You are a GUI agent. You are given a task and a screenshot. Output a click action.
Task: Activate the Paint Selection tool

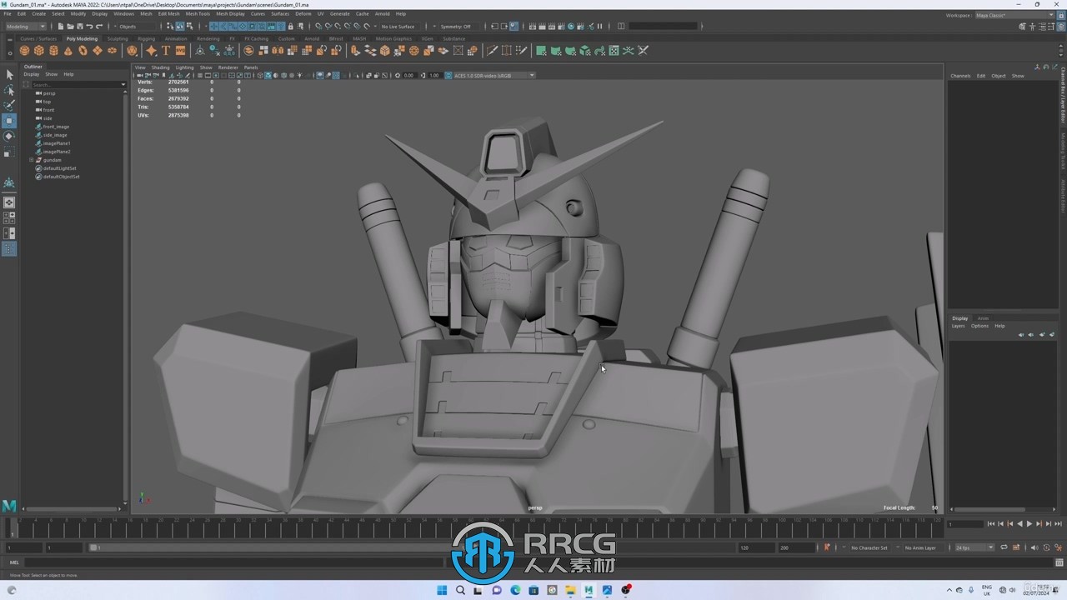[9, 105]
